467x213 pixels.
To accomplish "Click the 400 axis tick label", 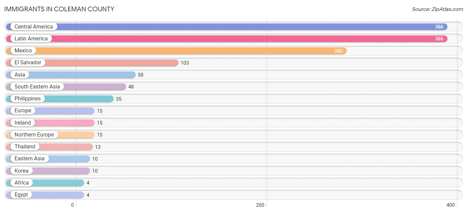I will 451,205.
